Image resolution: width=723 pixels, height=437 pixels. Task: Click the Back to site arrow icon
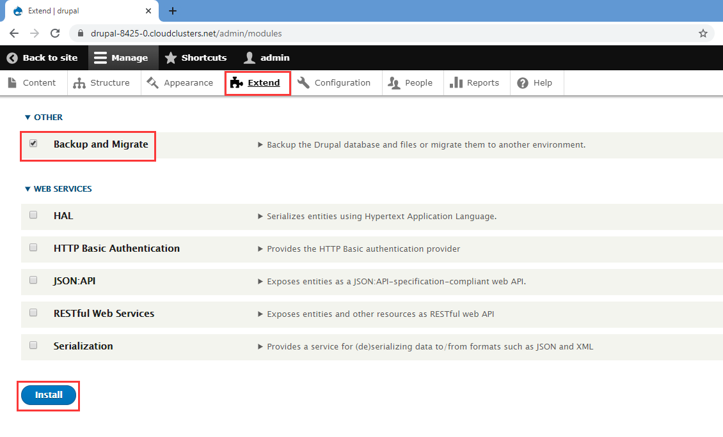[12, 57]
